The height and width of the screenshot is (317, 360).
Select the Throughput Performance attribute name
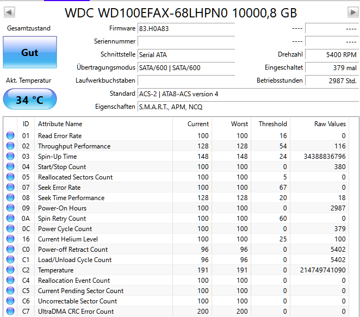(74, 146)
